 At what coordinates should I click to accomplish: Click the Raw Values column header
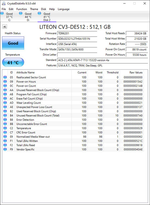(x=132, y=72)
